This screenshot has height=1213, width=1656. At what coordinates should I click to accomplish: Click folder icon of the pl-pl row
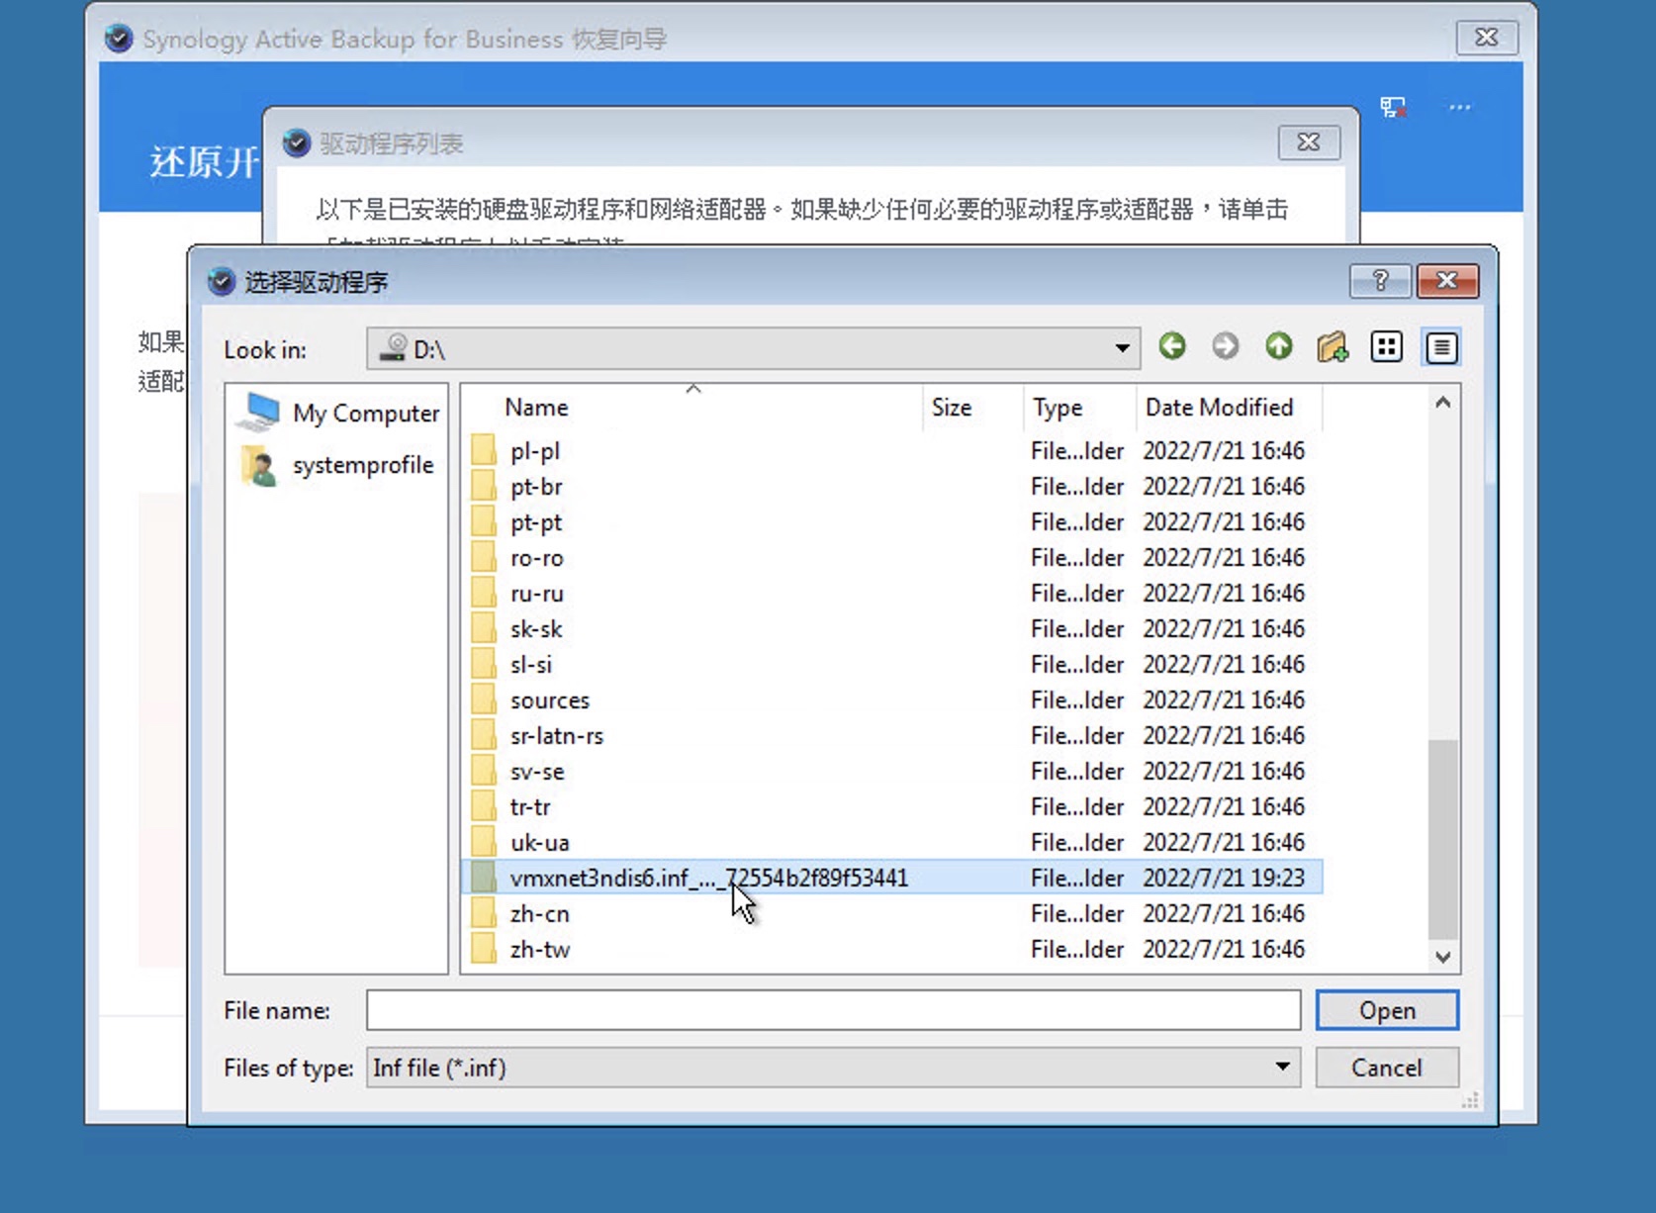click(x=484, y=450)
